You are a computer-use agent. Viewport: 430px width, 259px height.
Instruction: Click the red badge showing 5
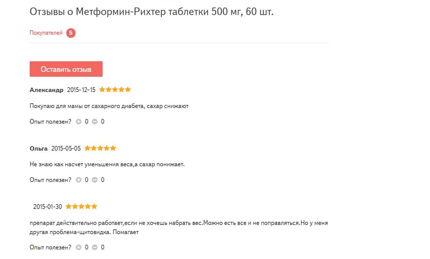(x=71, y=33)
